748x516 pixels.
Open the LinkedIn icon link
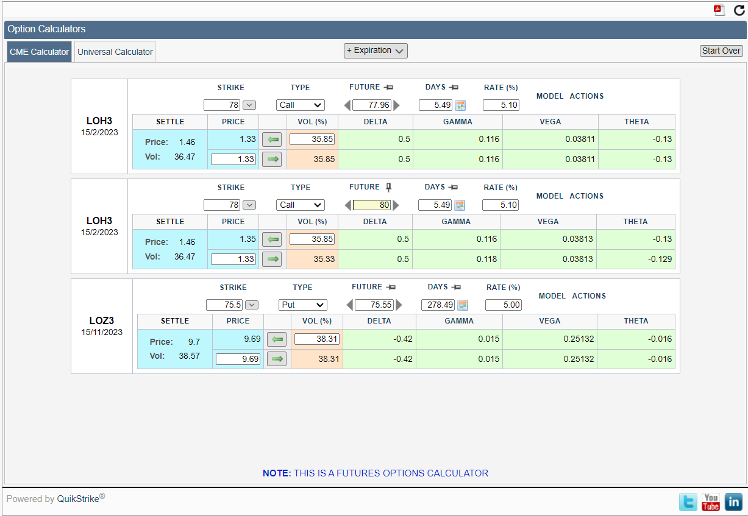coord(733,501)
